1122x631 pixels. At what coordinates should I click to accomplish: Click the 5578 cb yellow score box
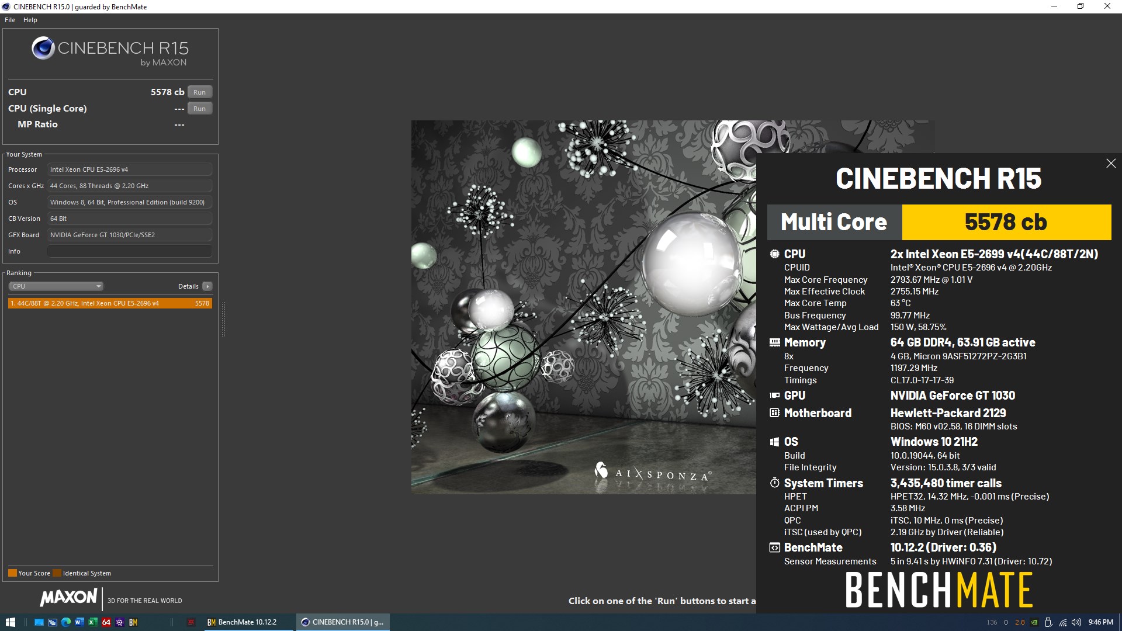click(1006, 222)
